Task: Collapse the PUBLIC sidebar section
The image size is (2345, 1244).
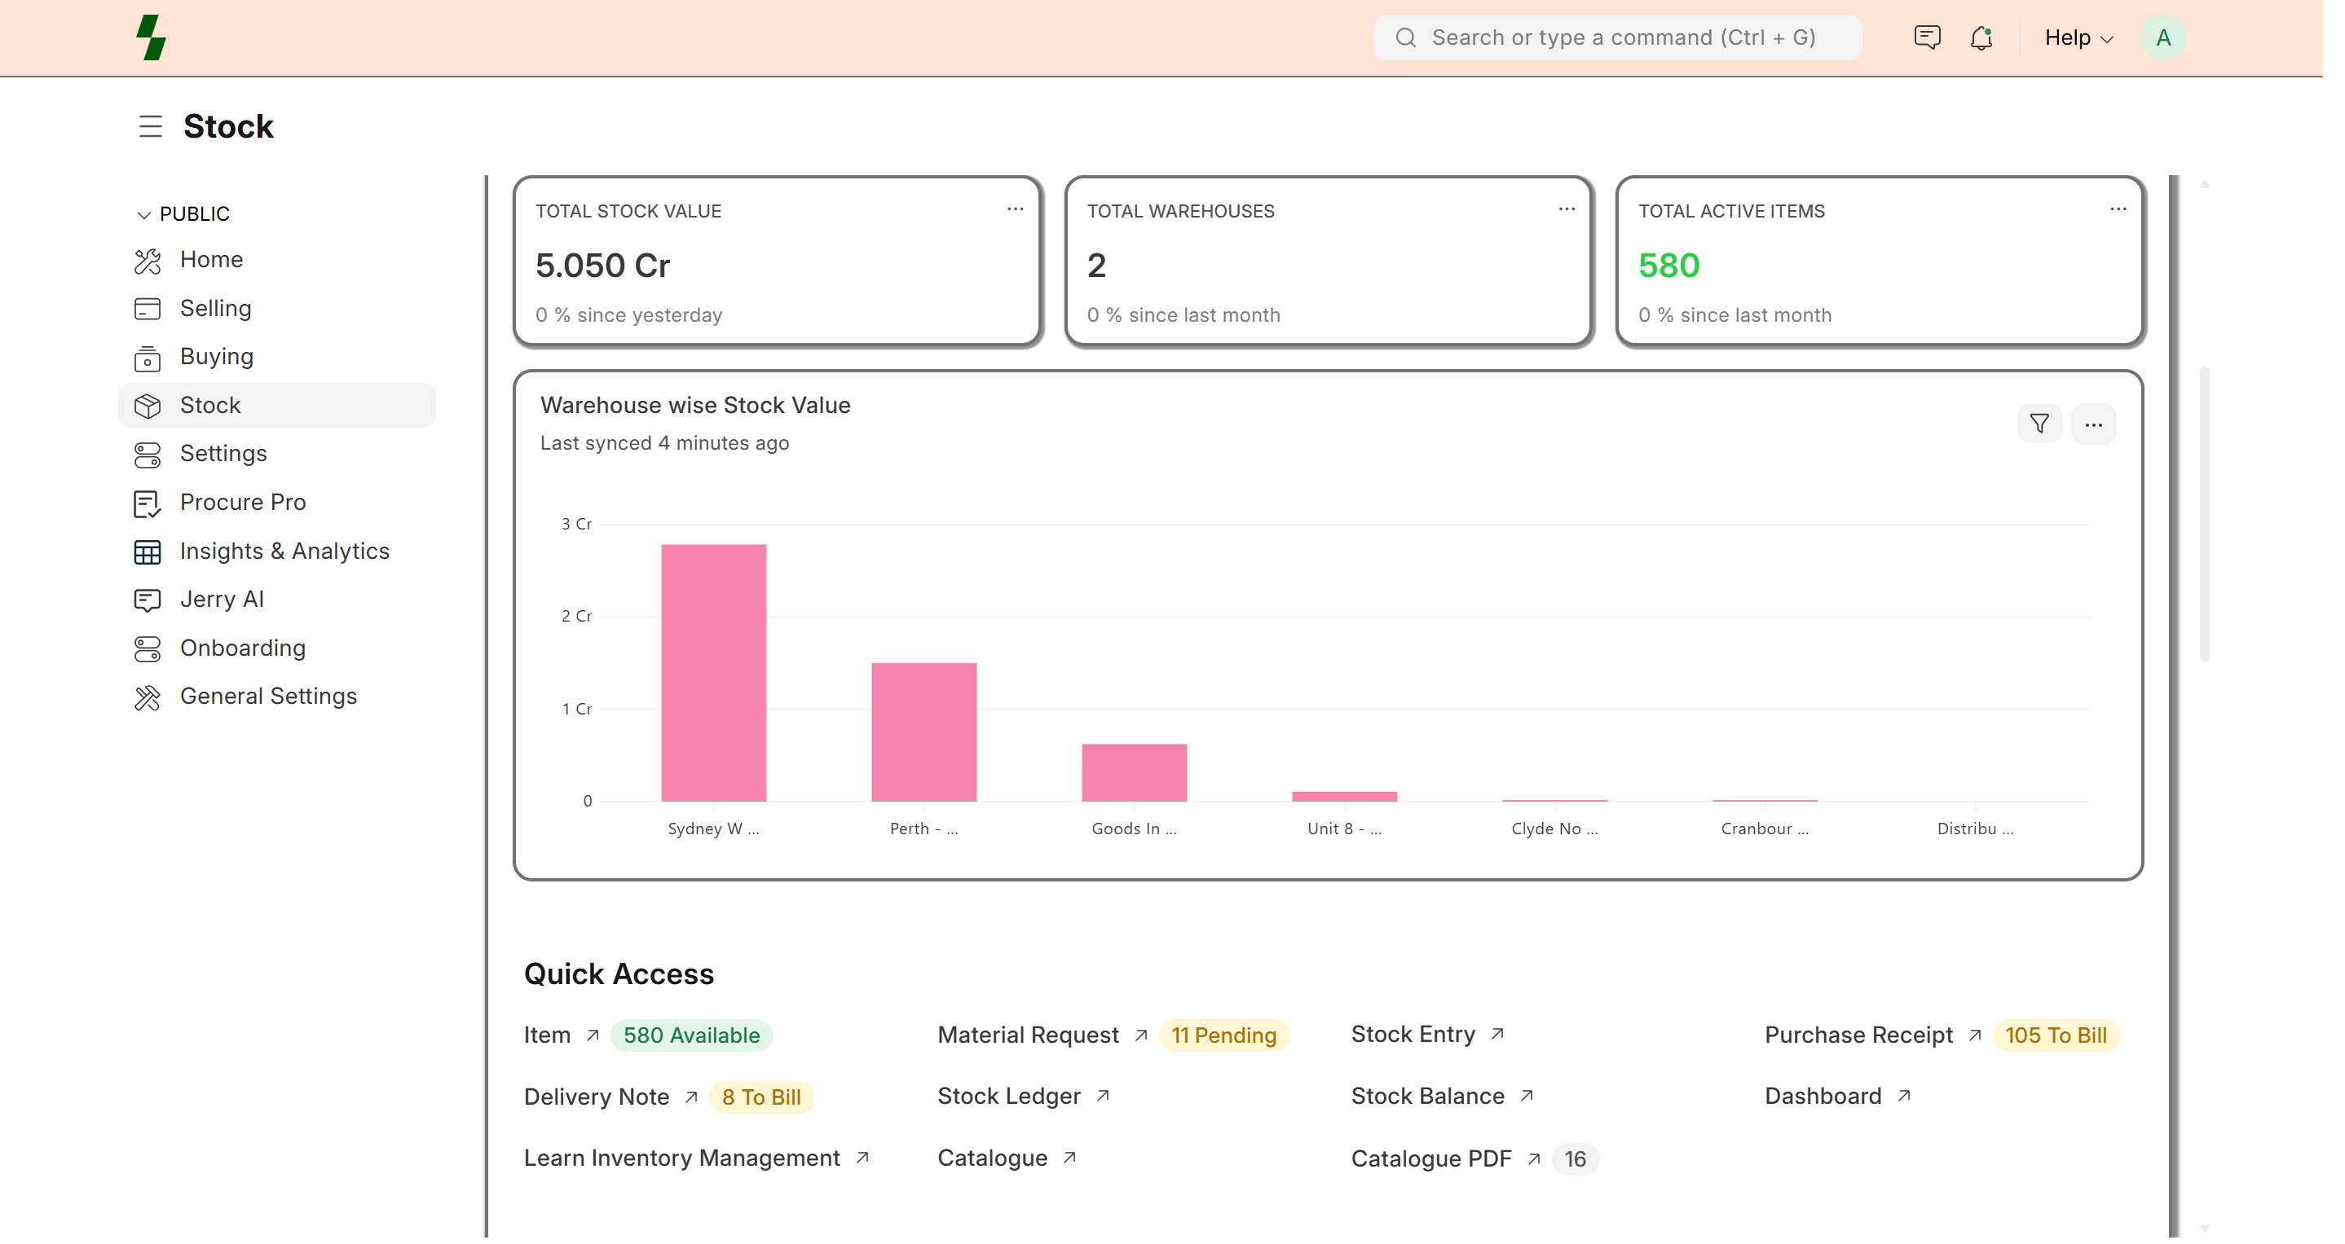Action: pyautogui.click(x=143, y=215)
